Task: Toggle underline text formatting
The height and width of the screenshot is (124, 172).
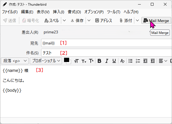Action: pos(114,61)
